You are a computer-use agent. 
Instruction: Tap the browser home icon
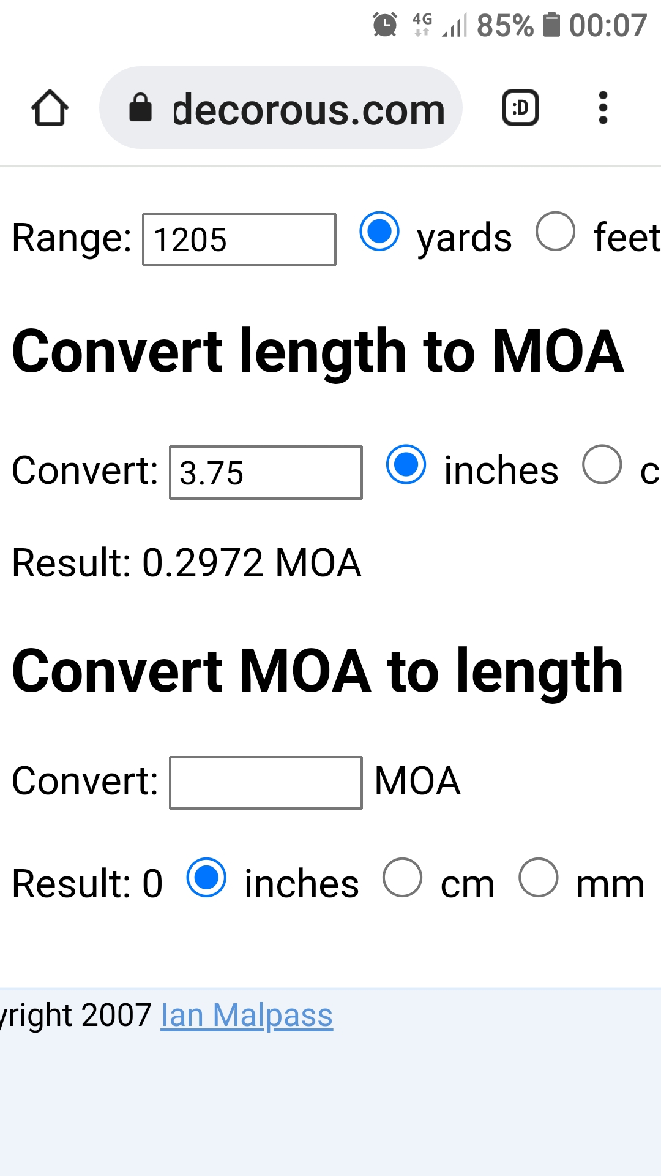coord(50,108)
